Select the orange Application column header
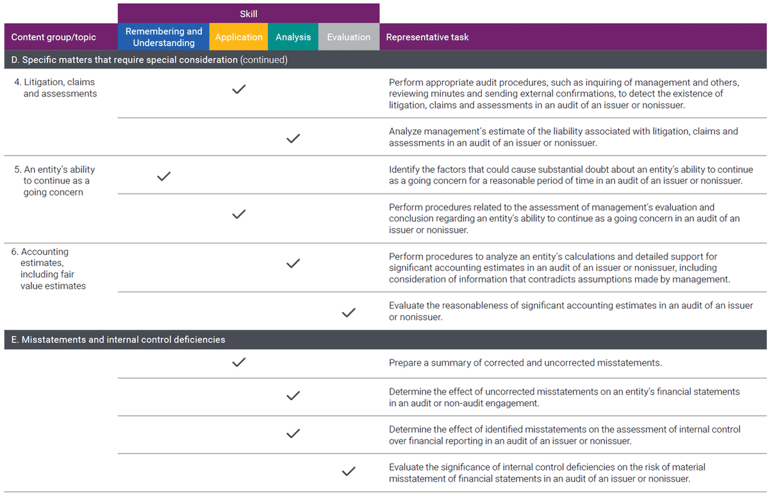 (238, 37)
